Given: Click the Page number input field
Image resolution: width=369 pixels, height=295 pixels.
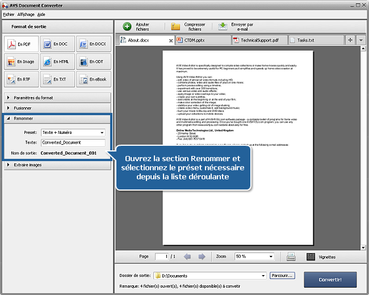Looking at the screenshot, I should click(162, 256).
